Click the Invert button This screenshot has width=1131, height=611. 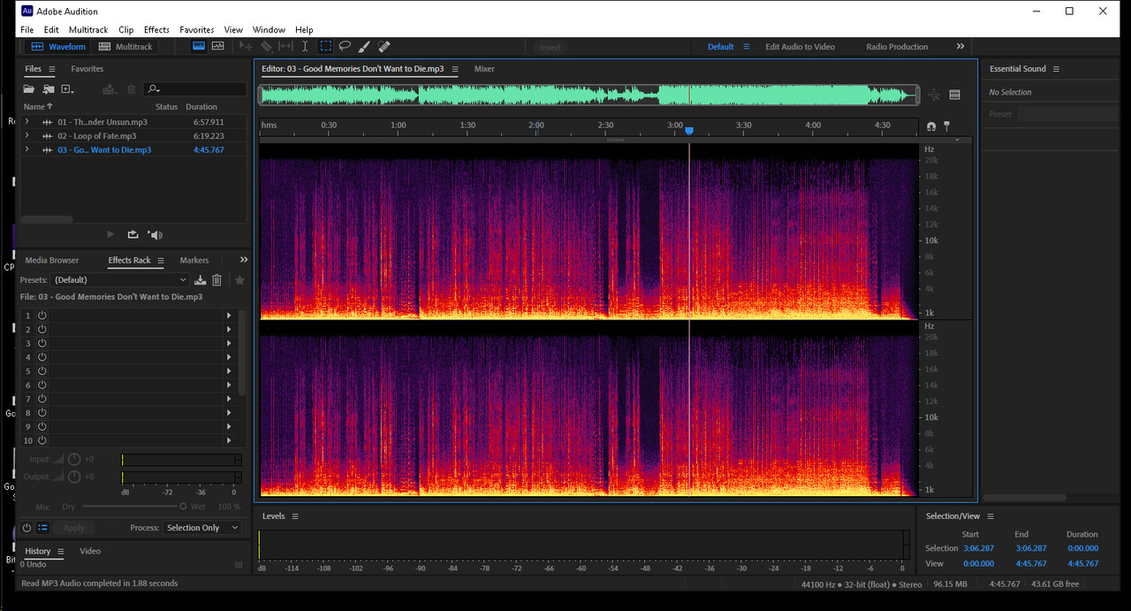[x=550, y=47]
